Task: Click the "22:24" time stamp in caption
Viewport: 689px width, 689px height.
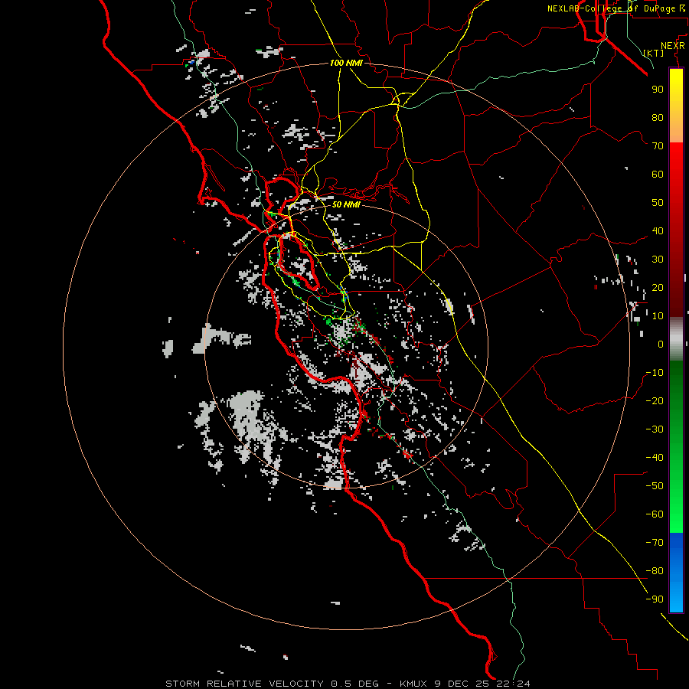Action: (x=513, y=684)
